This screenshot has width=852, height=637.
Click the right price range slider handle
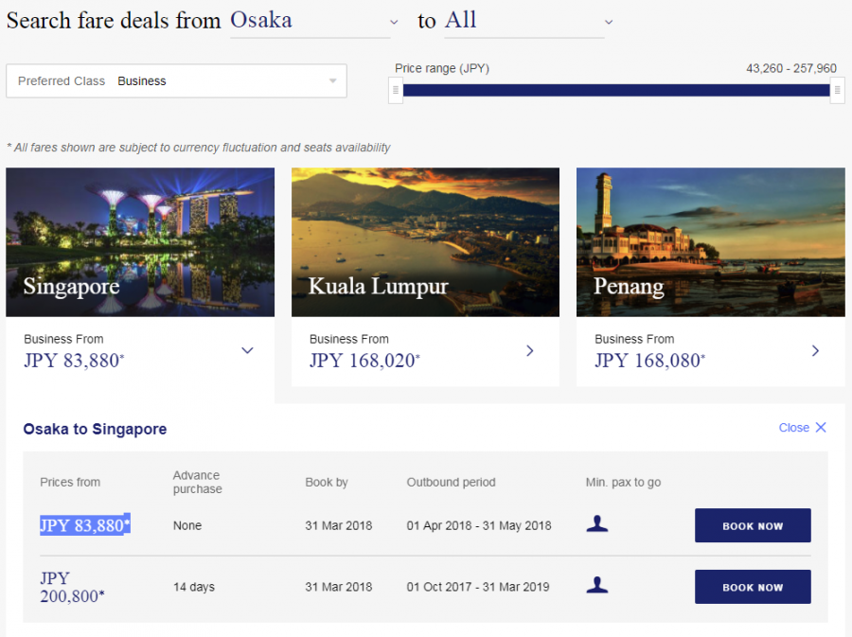[837, 91]
